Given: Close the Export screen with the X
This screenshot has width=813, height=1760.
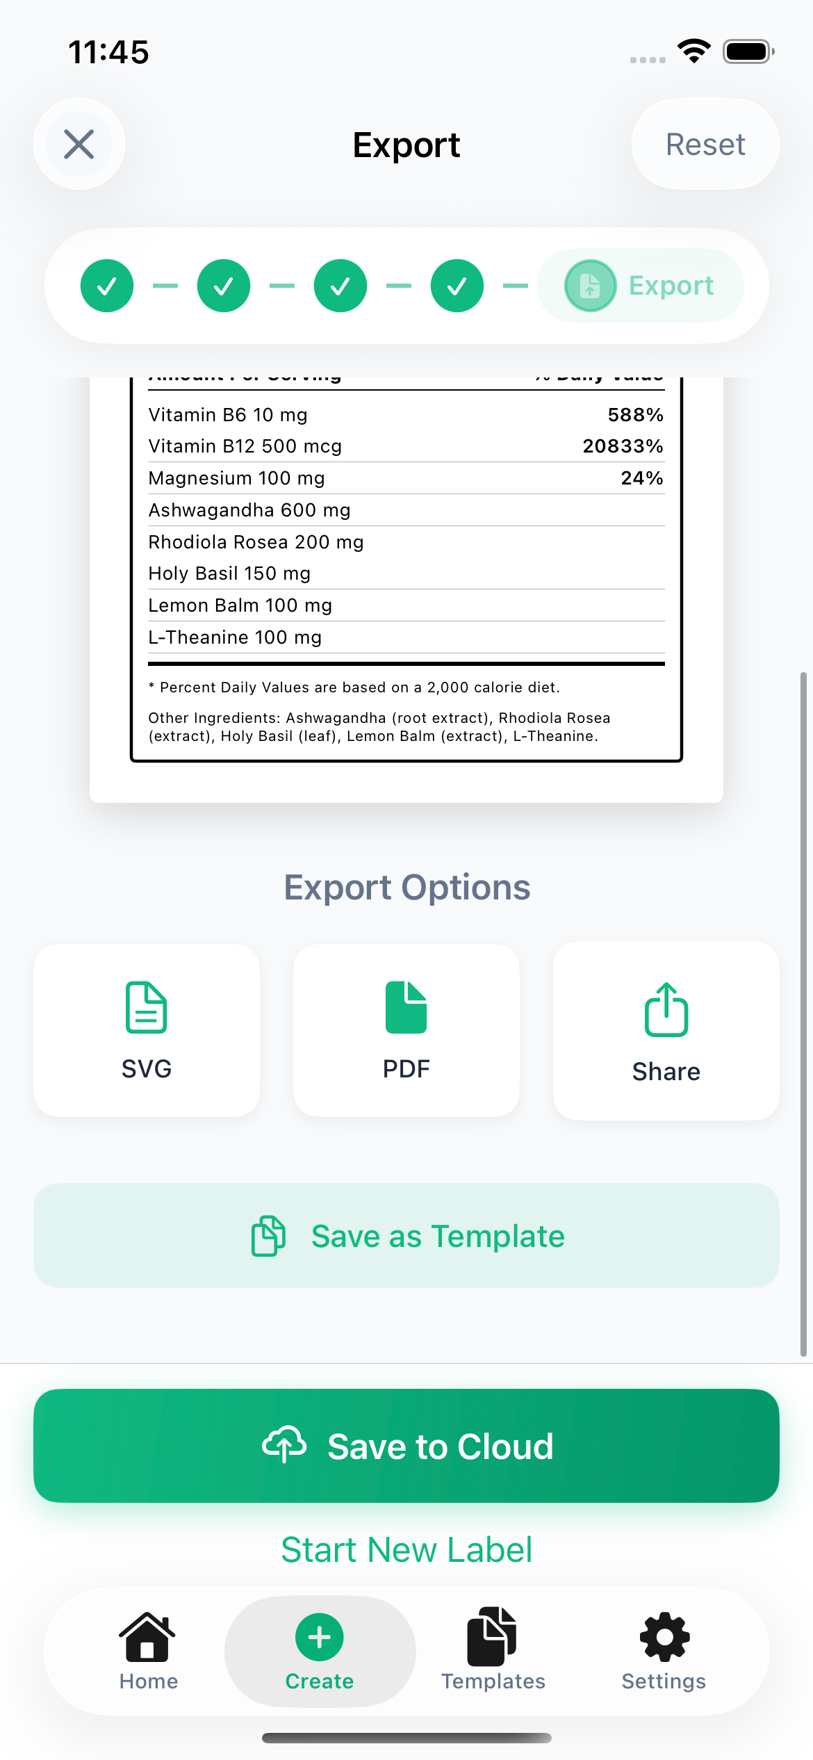Looking at the screenshot, I should [79, 144].
